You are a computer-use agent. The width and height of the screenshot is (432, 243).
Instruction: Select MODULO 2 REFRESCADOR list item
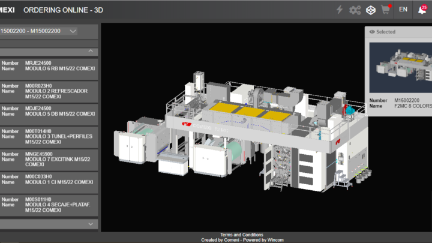(x=51, y=91)
